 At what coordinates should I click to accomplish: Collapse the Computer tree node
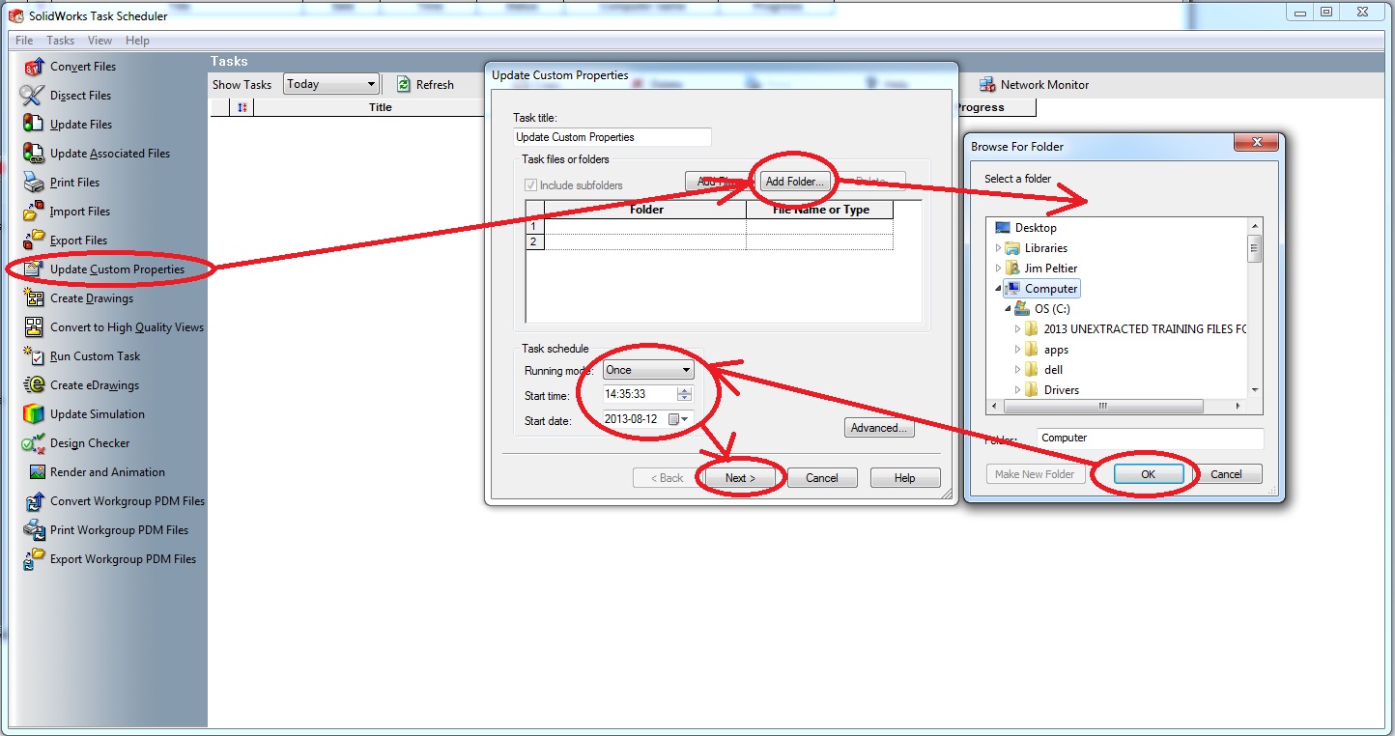[998, 289]
